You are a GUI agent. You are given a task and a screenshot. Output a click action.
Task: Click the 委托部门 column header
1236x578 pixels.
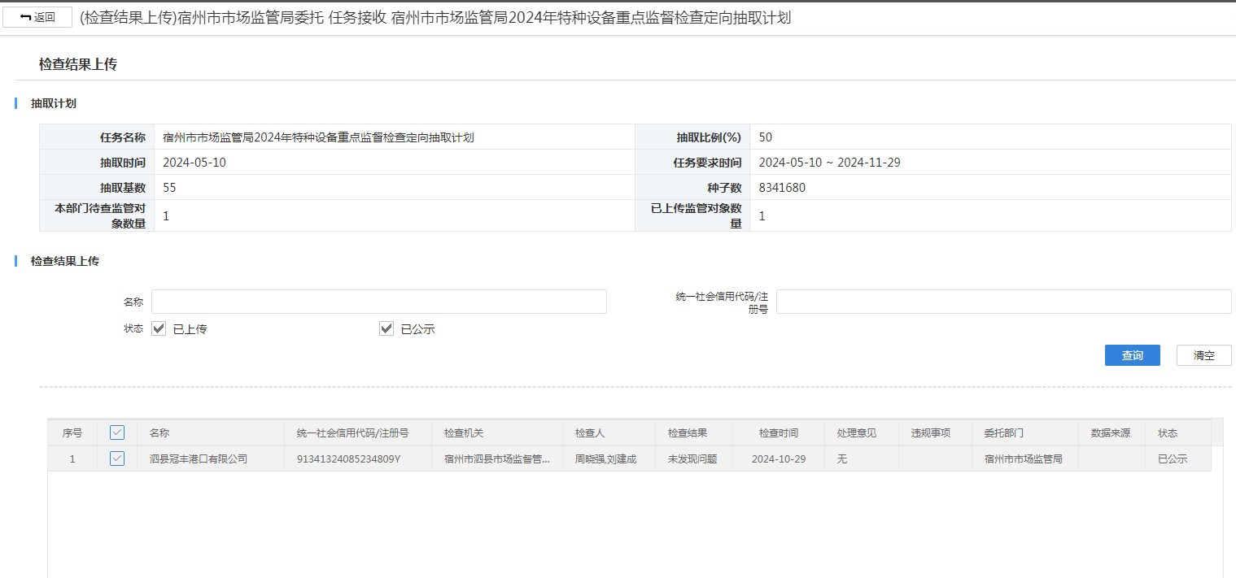coord(1024,433)
